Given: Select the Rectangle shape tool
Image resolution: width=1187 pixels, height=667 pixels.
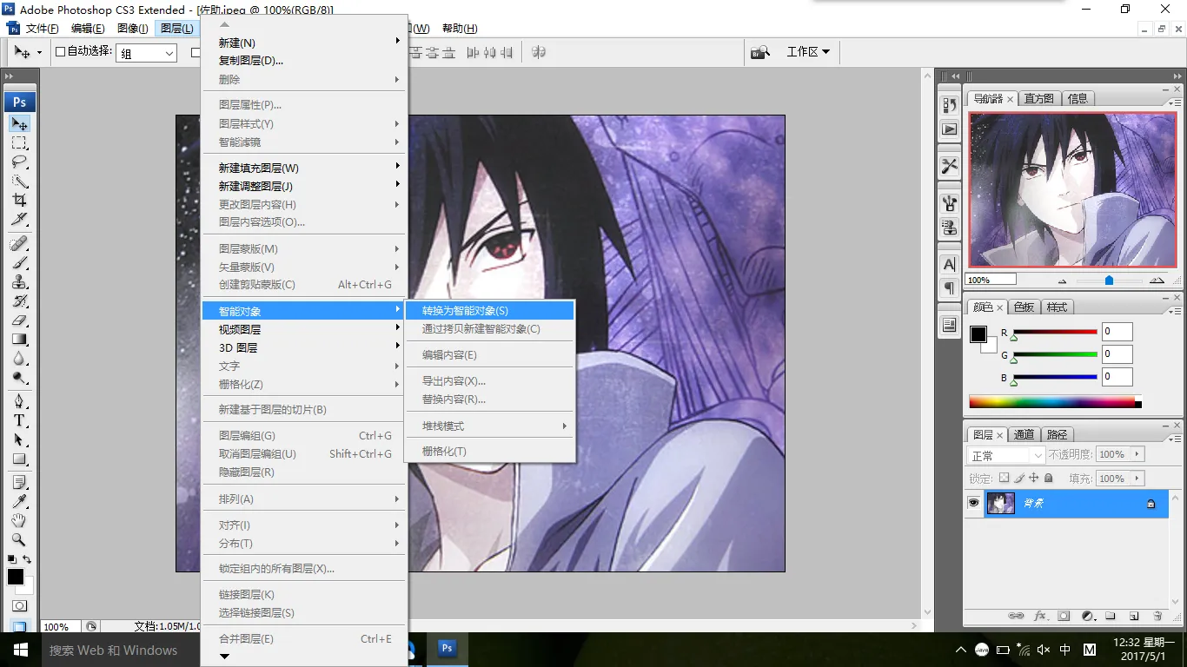Looking at the screenshot, I should tap(19, 459).
